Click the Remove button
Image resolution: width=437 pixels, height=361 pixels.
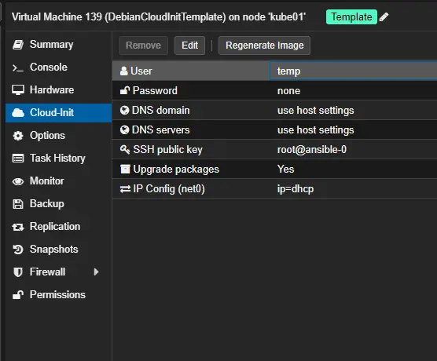tap(143, 46)
